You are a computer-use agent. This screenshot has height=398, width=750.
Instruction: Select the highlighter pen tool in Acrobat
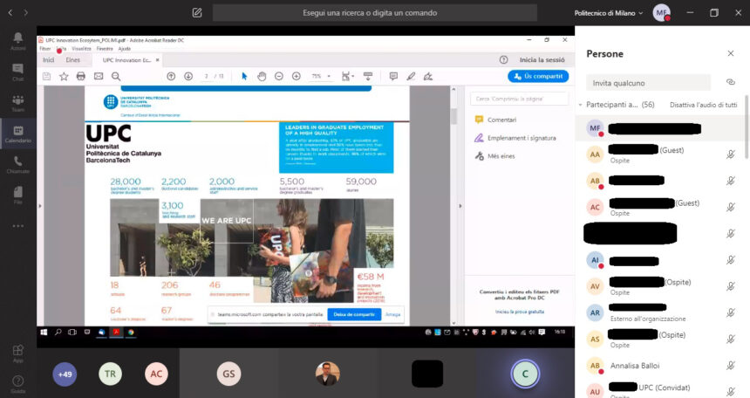point(411,76)
